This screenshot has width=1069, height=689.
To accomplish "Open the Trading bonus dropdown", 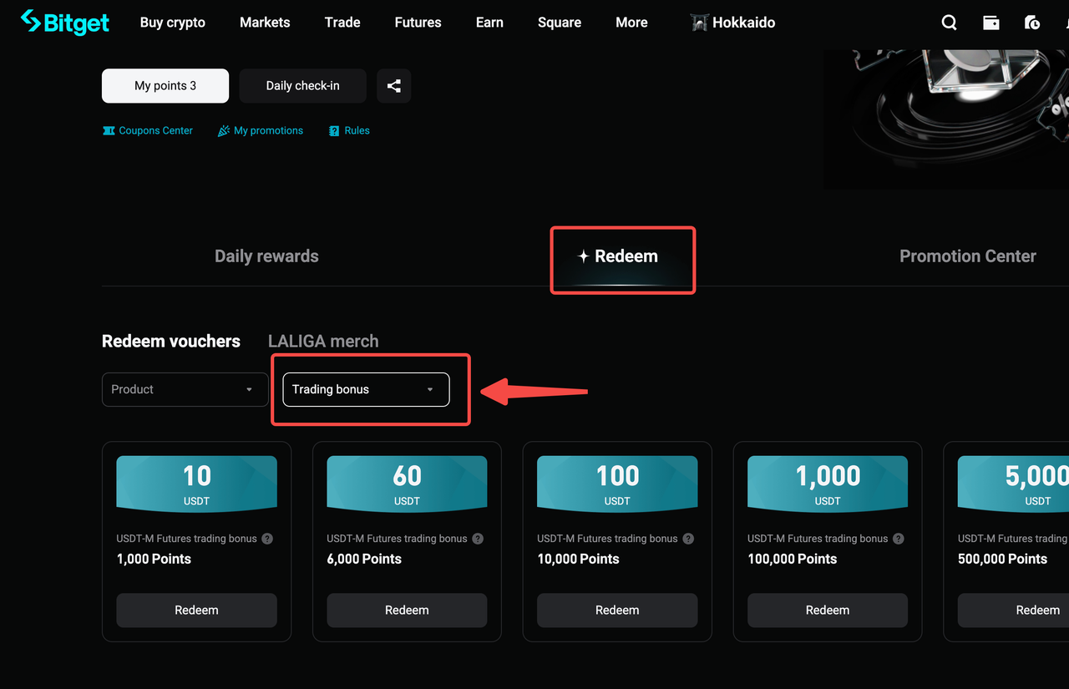I will pos(365,389).
